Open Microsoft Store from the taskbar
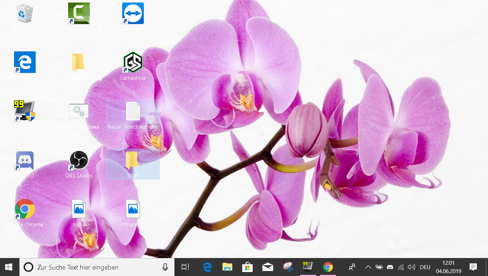Viewport: 488px width, 276px height. [247, 267]
